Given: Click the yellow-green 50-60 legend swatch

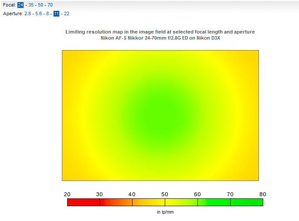Looking at the screenshot, I should pyautogui.click(x=181, y=202).
